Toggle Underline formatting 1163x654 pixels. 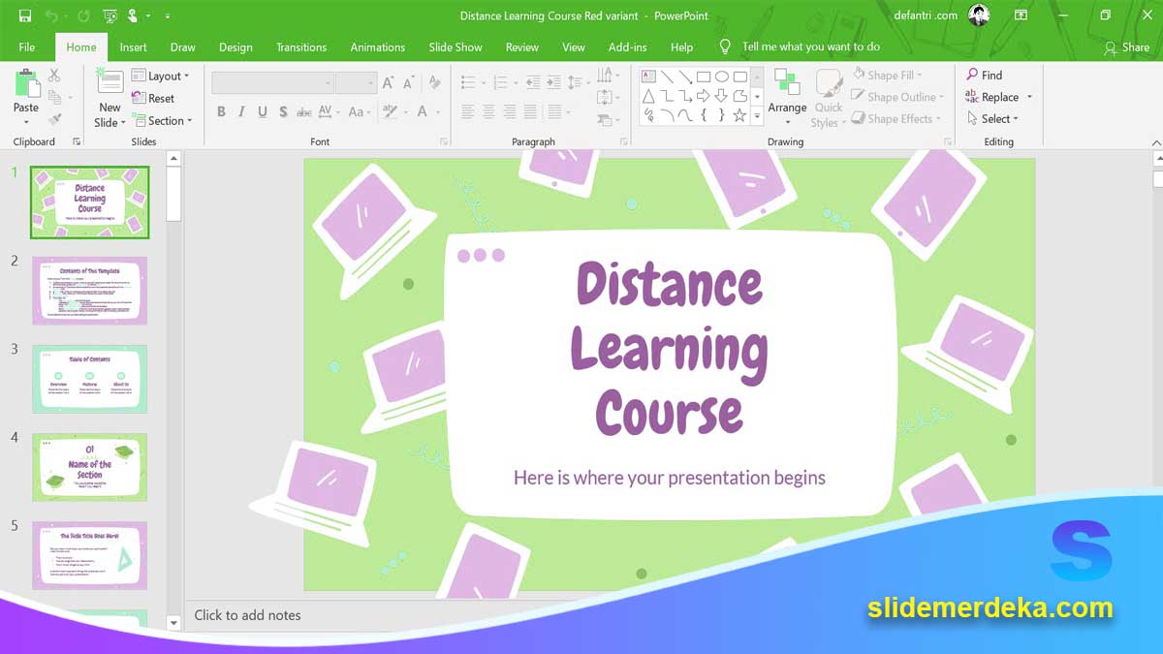tap(263, 111)
